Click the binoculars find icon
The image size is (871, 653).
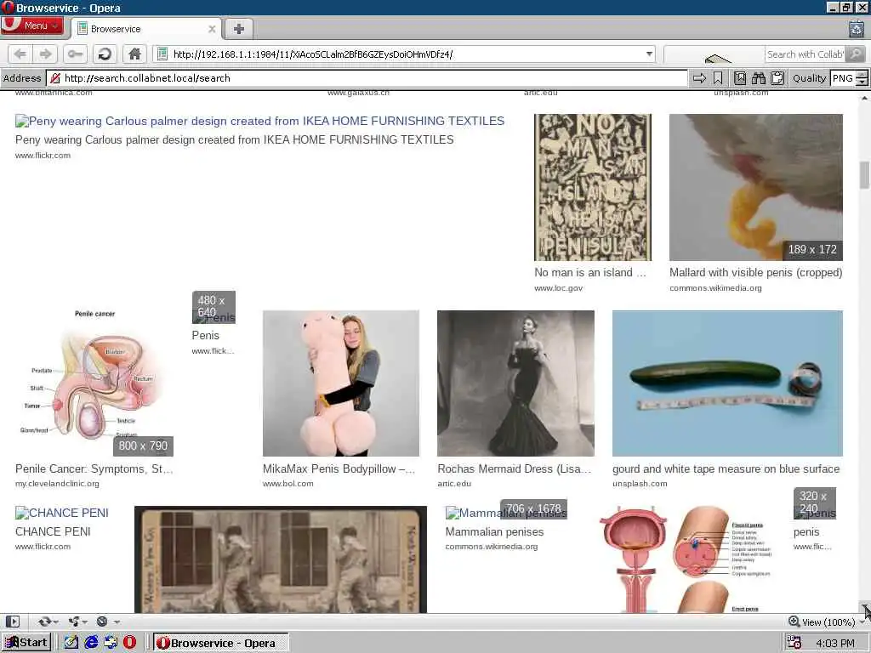tap(758, 78)
